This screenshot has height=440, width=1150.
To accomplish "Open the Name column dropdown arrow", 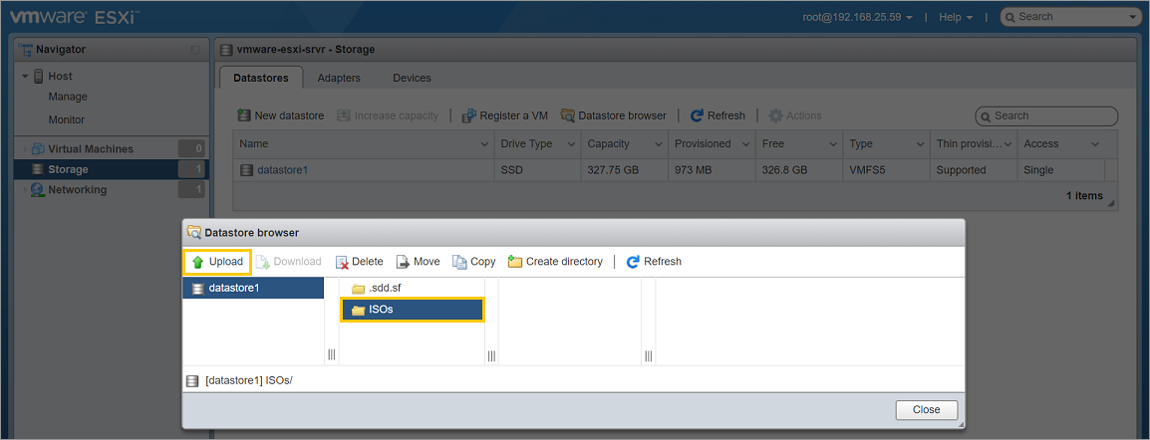I will point(484,144).
